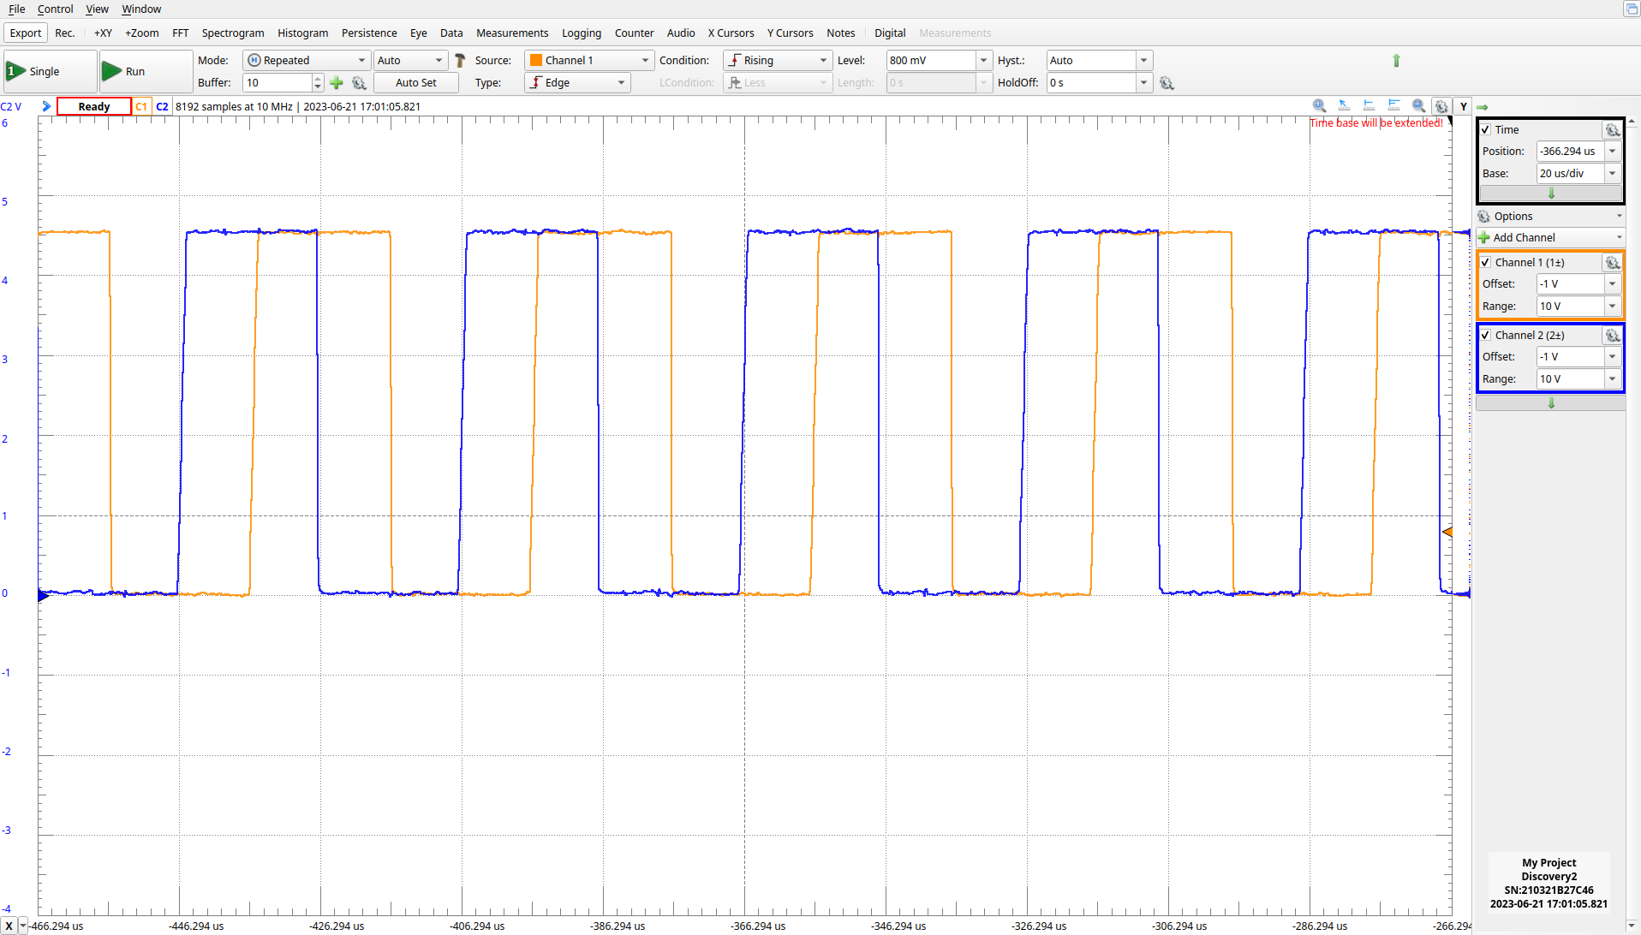Viewport: 1641px width, 935px height.
Task: Open the Hyst Auto dropdown
Action: [1143, 60]
